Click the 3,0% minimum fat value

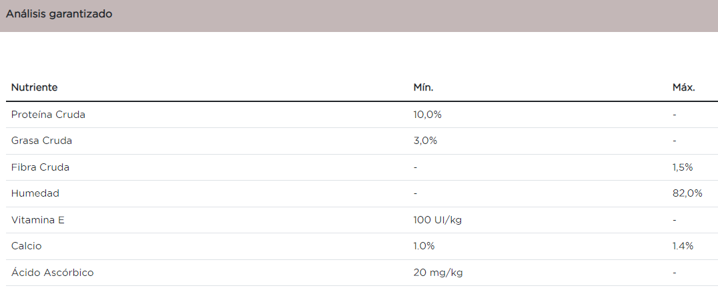pos(425,141)
